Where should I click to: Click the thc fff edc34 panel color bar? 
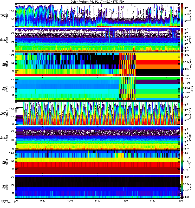click(x=182, y=113)
